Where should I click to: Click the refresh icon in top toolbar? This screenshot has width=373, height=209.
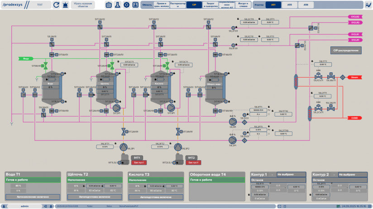point(56,5)
